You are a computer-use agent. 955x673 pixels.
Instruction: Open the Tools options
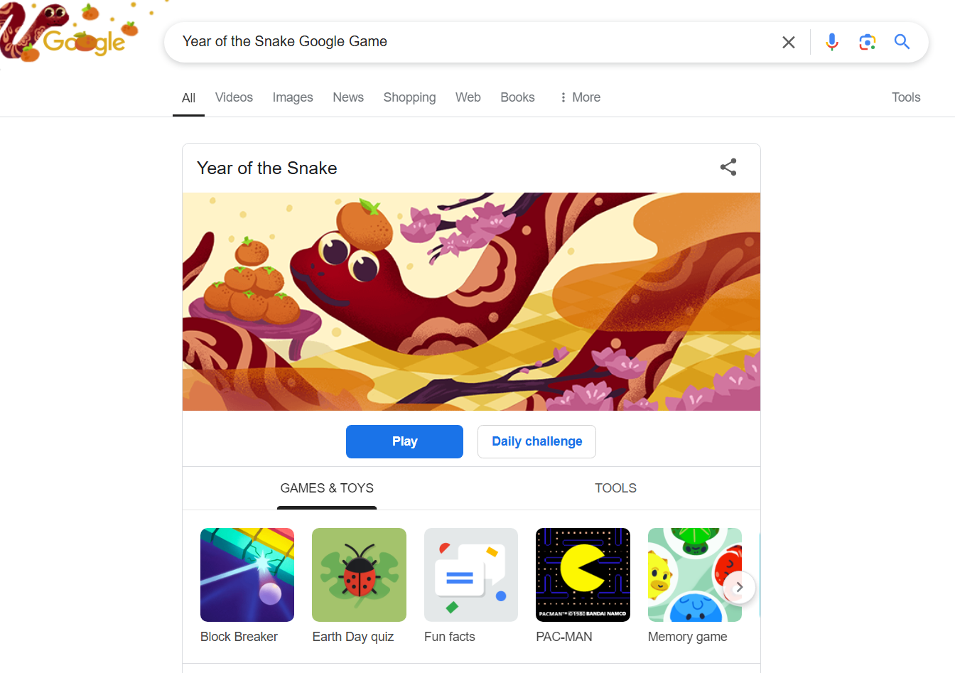pos(906,97)
